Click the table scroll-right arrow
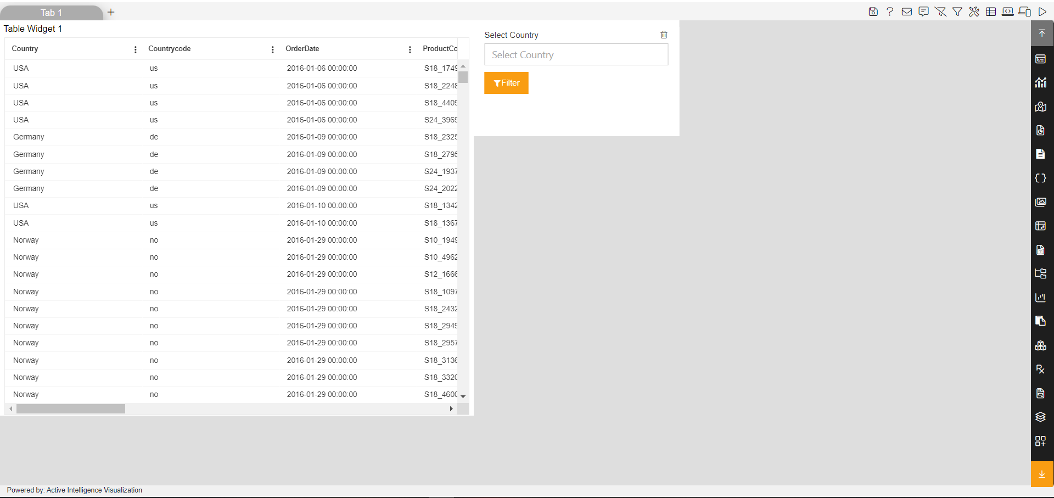Screen dimensions: 1054x498 pyautogui.click(x=451, y=409)
